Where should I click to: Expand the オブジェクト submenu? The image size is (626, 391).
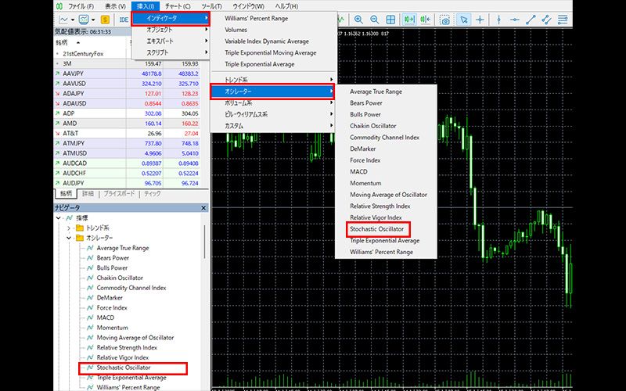pyautogui.click(x=171, y=30)
